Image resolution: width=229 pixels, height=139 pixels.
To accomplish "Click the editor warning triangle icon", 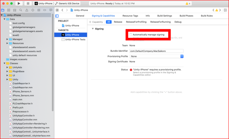I will [x=216, y=10].
